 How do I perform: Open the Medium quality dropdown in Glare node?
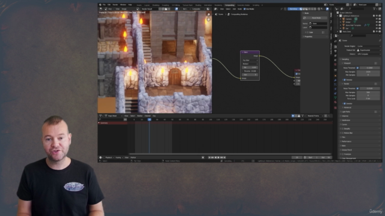250,64
